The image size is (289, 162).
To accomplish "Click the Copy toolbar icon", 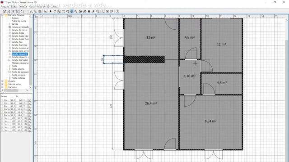I will pyautogui.click(x=36, y=11).
